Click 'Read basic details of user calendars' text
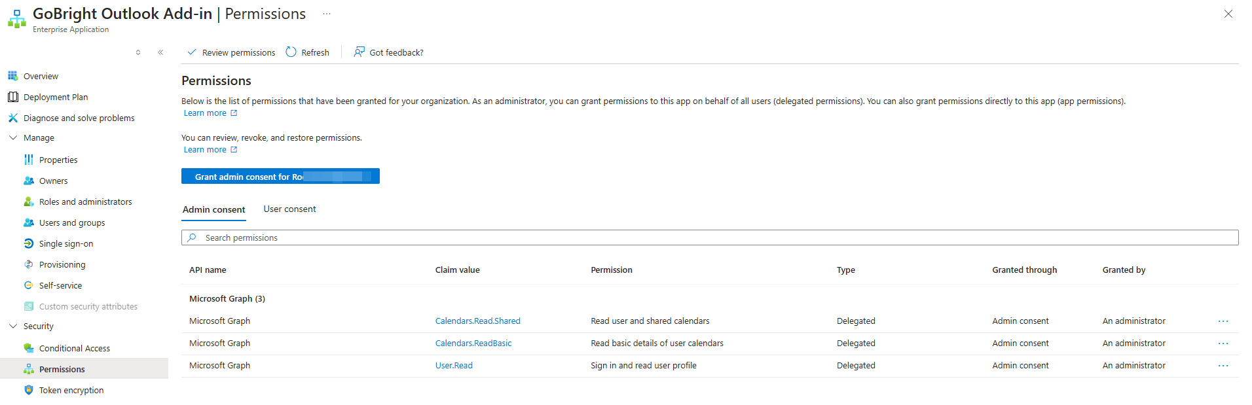This screenshot has width=1252, height=405. tap(657, 343)
